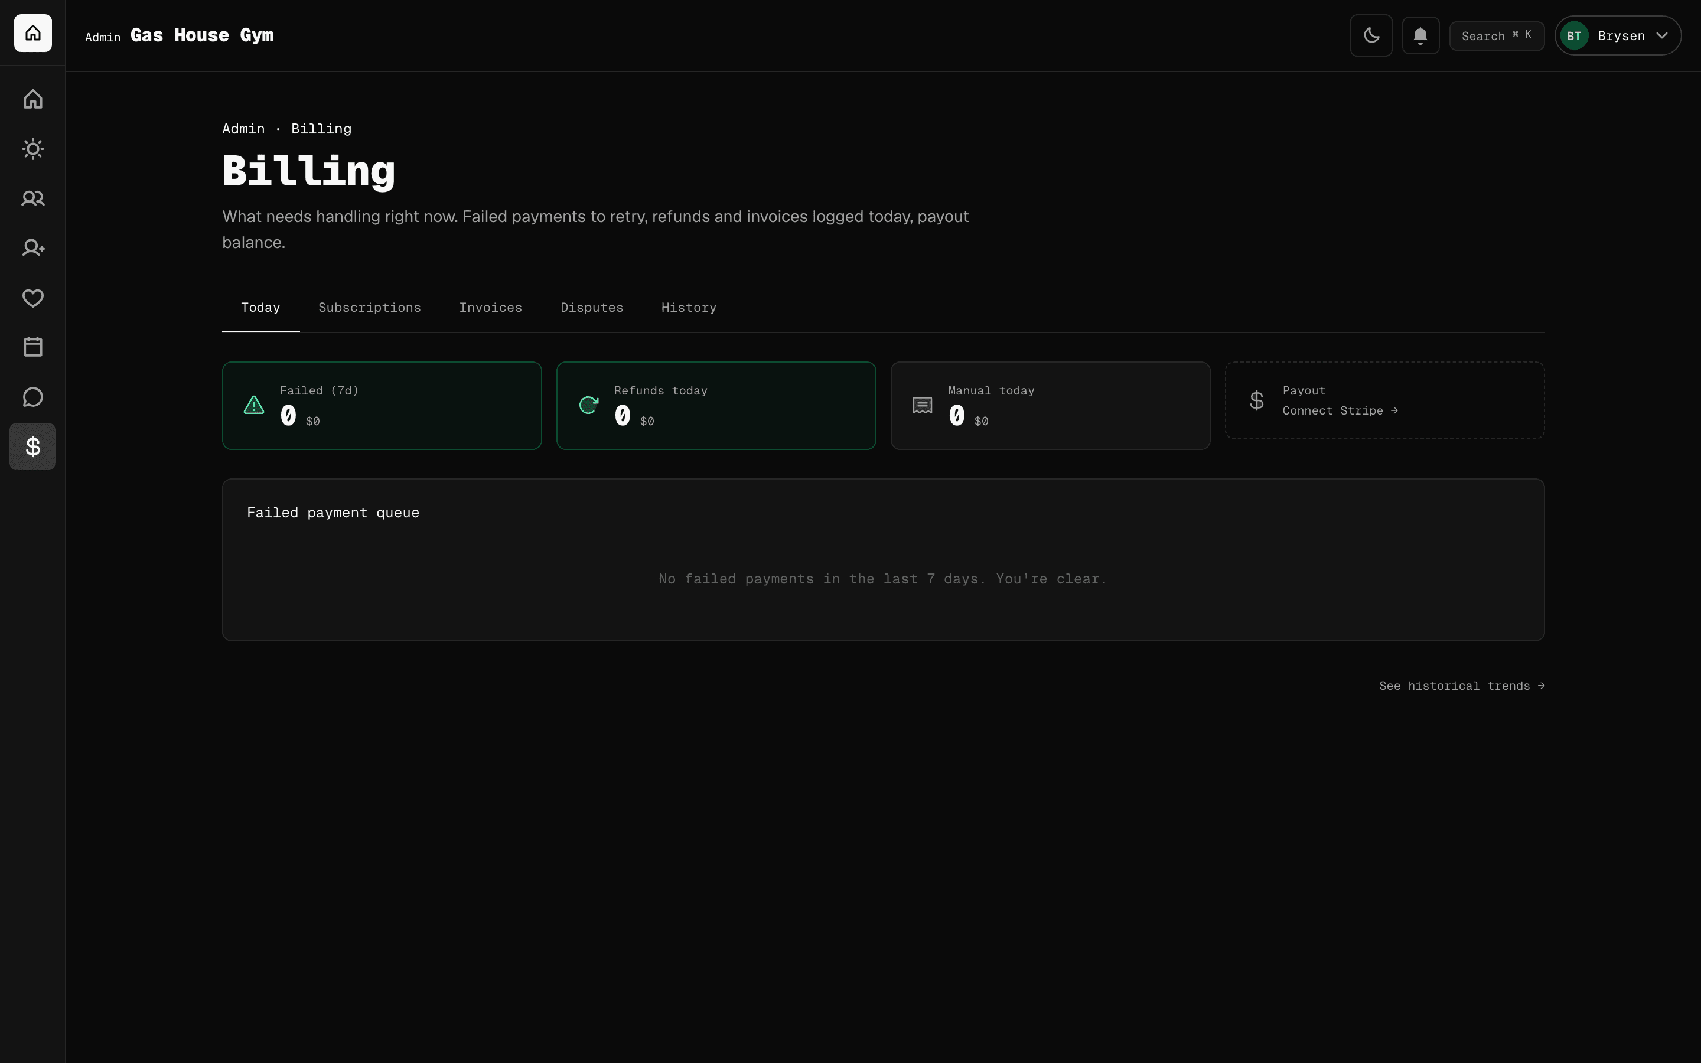This screenshot has height=1063, width=1701.
Task: Switch to the Today tab
Action: [x=261, y=308]
